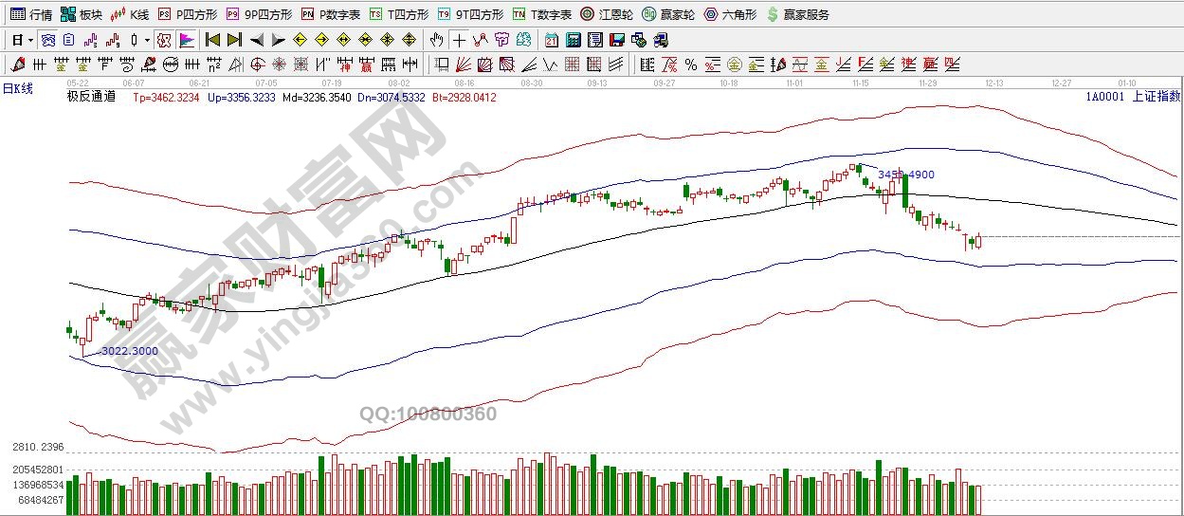This screenshot has height=516, width=1184.
Task: Click the 极反通道 indicator label
Action: click(91, 96)
